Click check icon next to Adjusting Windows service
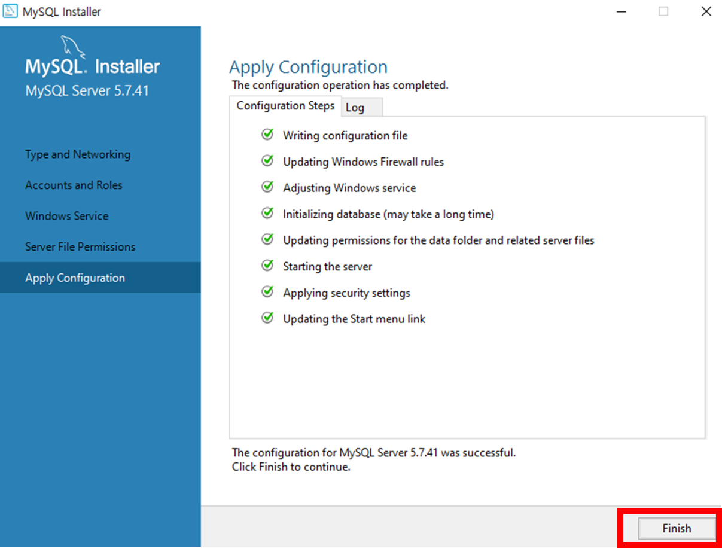722x548 pixels. (x=267, y=187)
